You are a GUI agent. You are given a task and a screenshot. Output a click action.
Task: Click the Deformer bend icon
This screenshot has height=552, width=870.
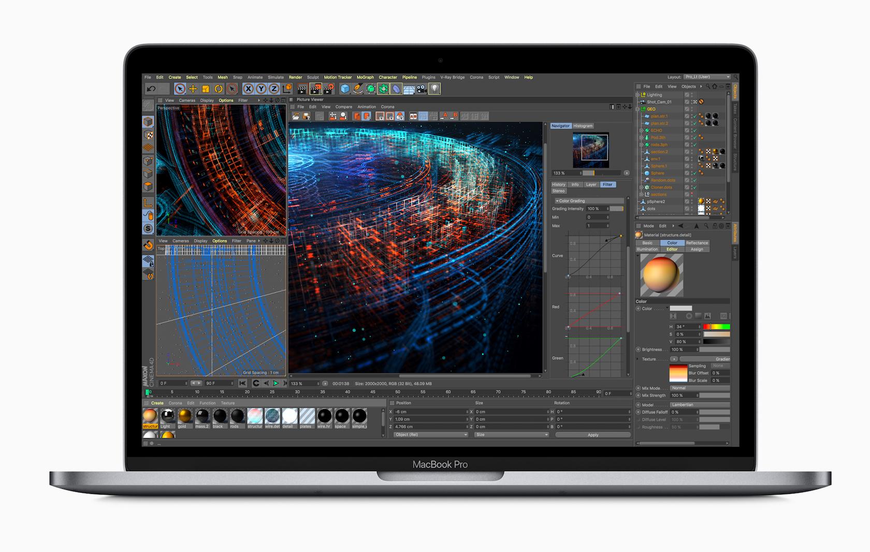[x=396, y=89]
